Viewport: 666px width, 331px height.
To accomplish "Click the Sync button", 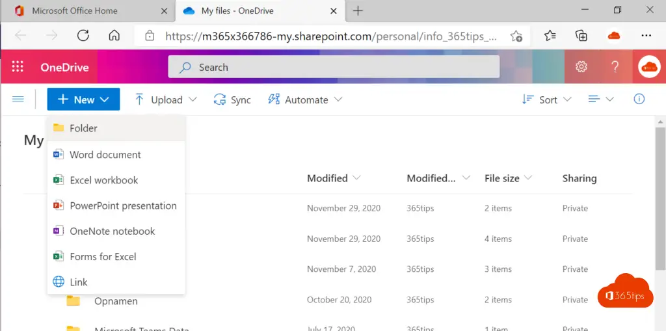I will pos(232,99).
